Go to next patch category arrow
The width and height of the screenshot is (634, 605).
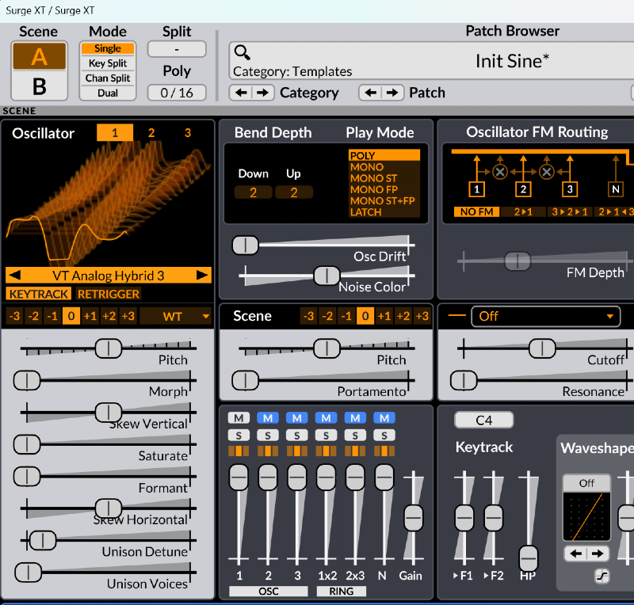[x=263, y=93]
